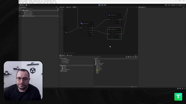
Task: Add an output port on Option 2 node
Action: (x=120, y=37)
